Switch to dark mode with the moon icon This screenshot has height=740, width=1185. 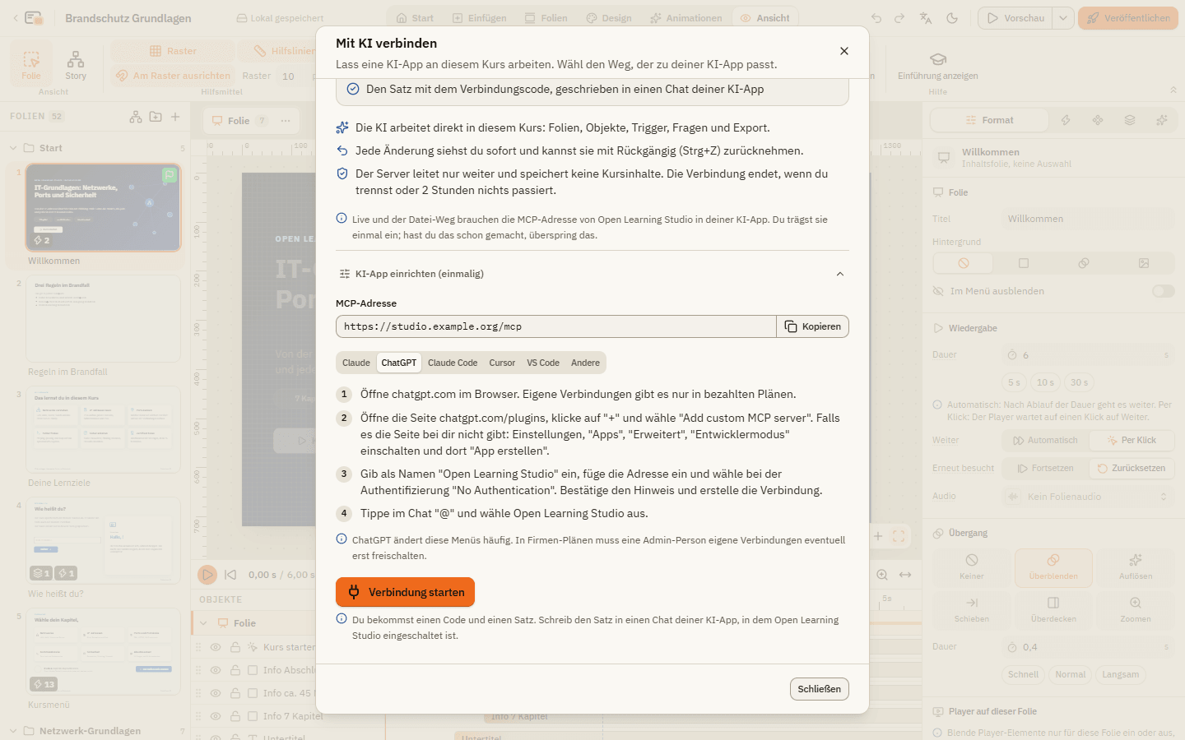952,18
